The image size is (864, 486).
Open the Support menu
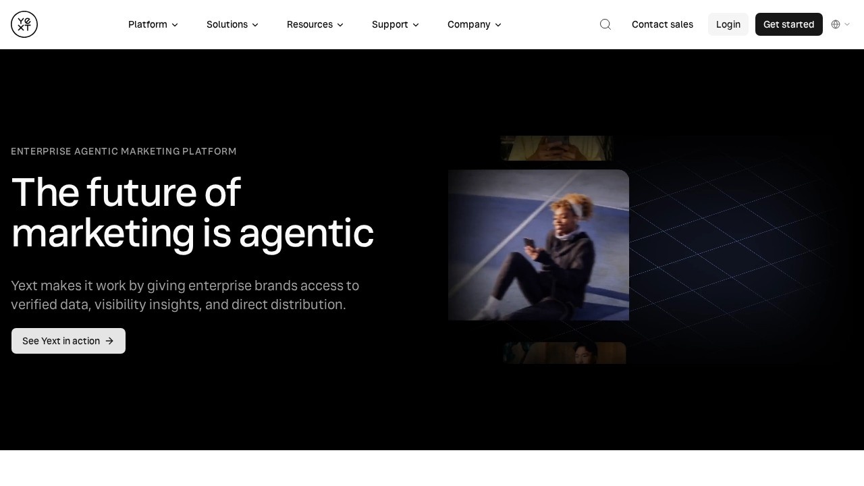pos(396,24)
